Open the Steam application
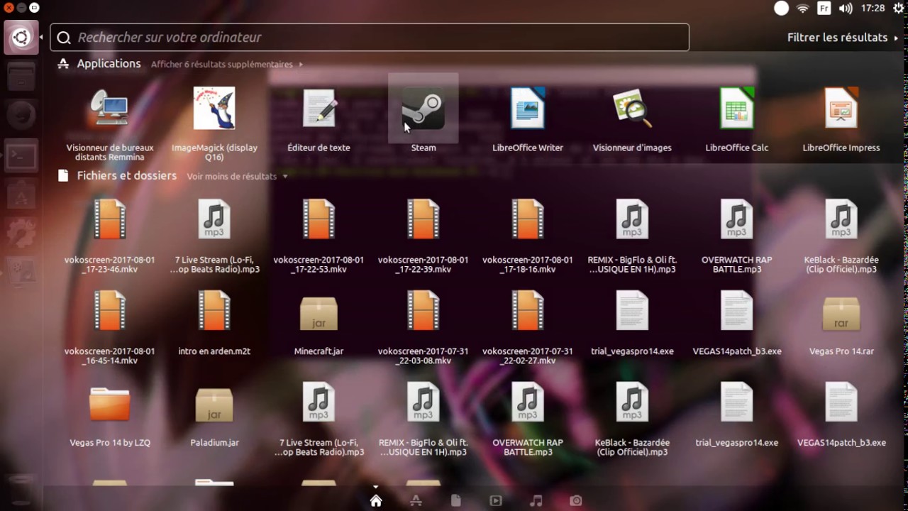 [423, 109]
